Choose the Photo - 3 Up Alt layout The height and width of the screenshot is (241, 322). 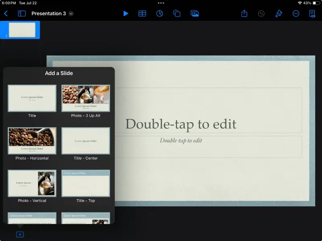pyautogui.click(x=86, y=98)
